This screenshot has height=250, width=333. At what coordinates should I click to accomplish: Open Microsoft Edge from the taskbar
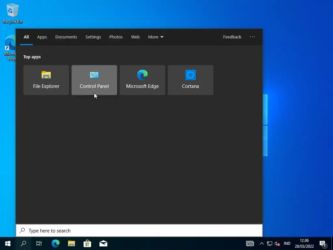55,243
